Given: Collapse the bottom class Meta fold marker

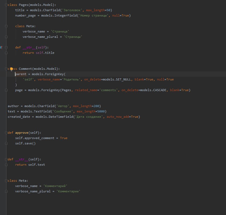Looking at the screenshot, I should click(6, 181).
